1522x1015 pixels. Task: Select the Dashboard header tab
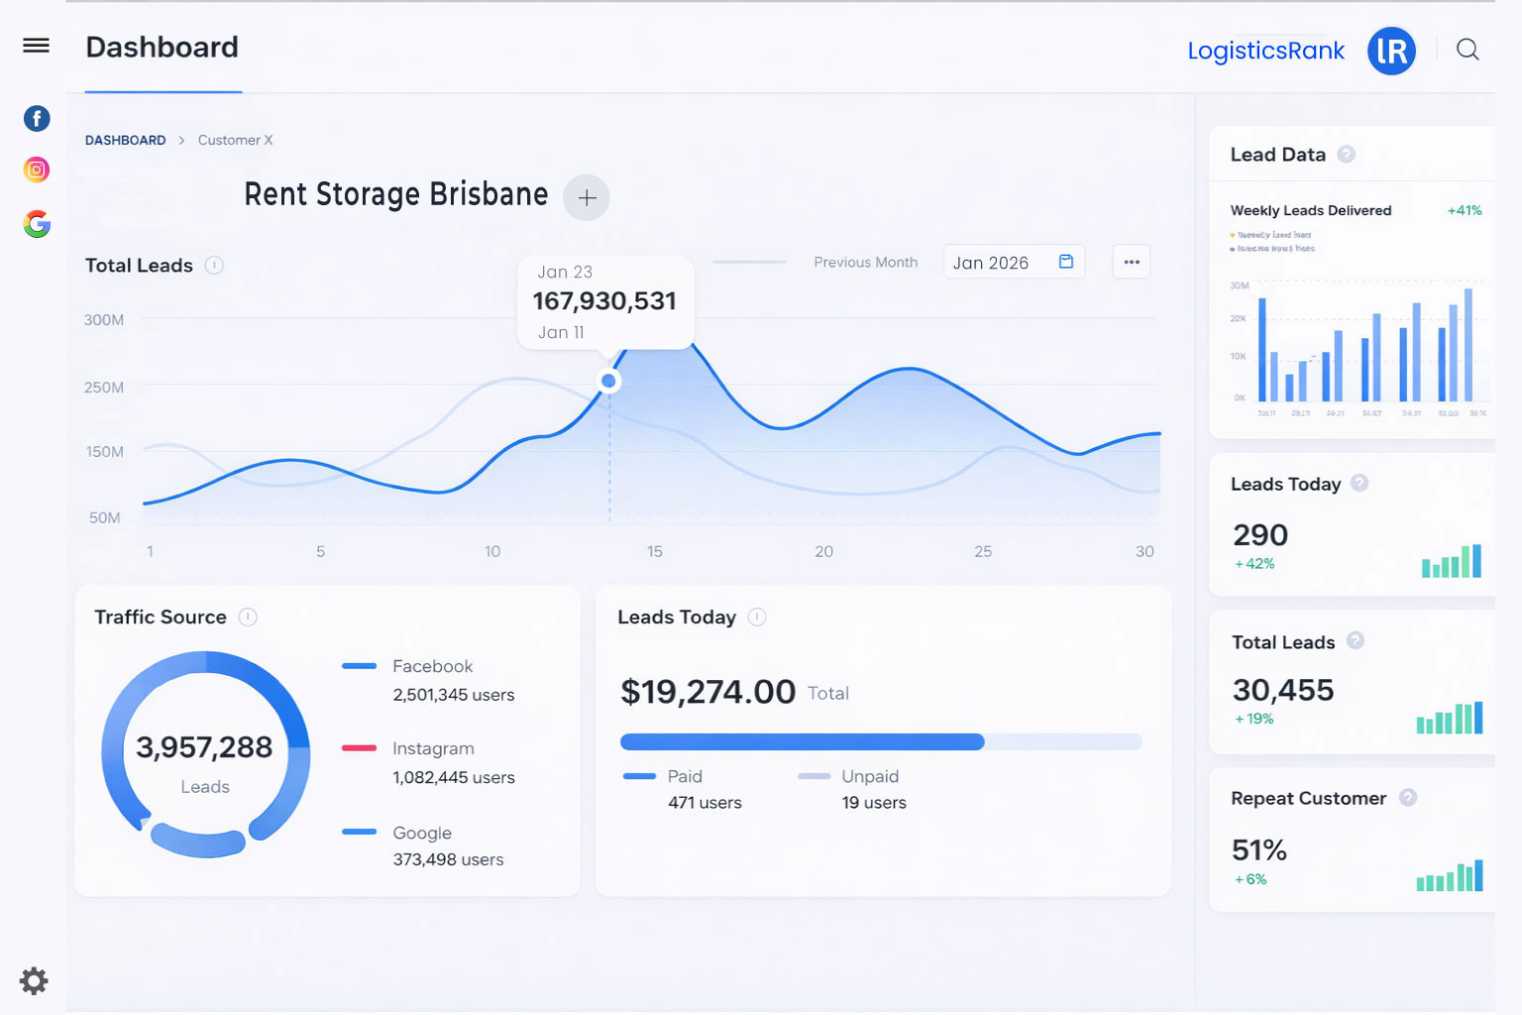[x=163, y=48]
